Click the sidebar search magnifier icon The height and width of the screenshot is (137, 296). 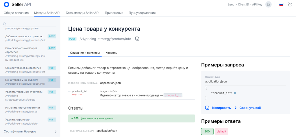point(5,24)
